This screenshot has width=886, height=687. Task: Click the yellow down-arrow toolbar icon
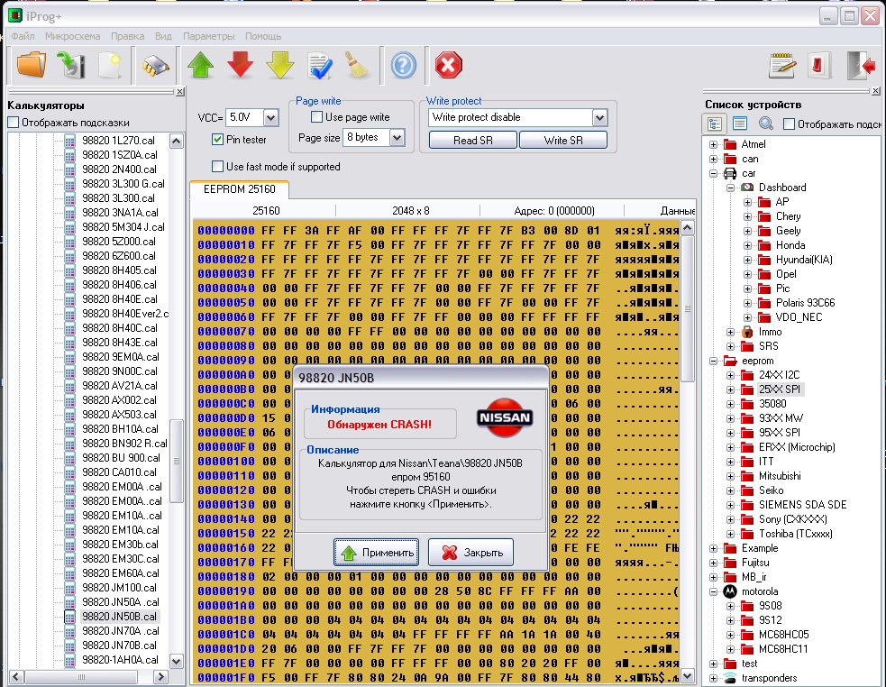[x=279, y=65]
